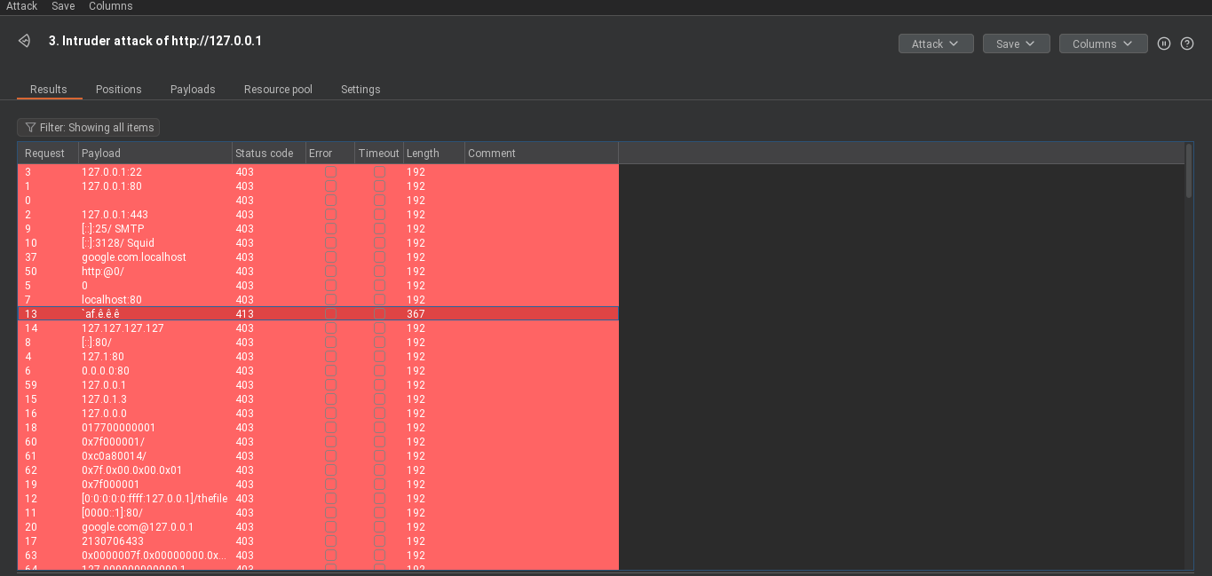1212x576 pixels.
Task: Click the results table vertical scrollbar
Action: [1189, 170]
